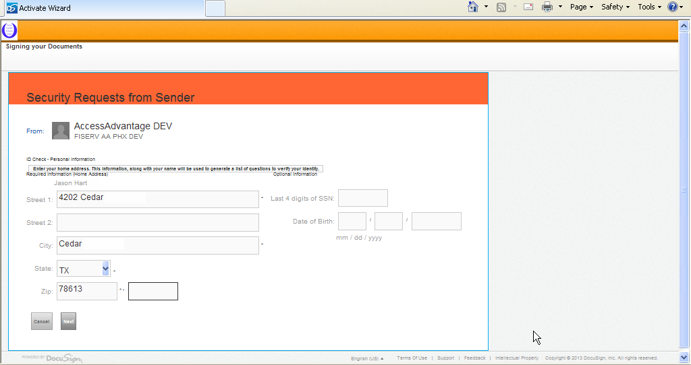The width and height of the screenshot is (691, 365).
Task: Click the Home icon in browser toolbar
Action: [473, 7]
